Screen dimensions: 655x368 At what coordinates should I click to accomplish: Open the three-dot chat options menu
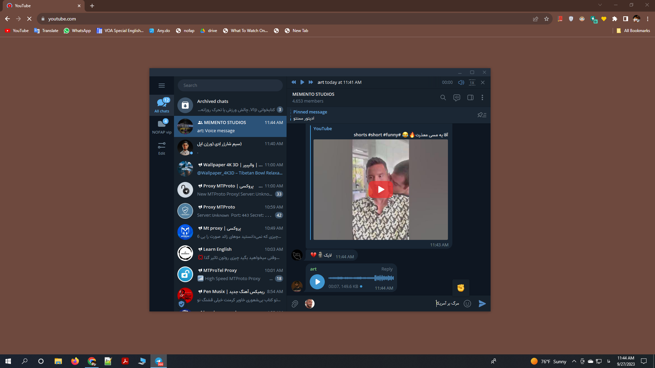tap(482, 97)
